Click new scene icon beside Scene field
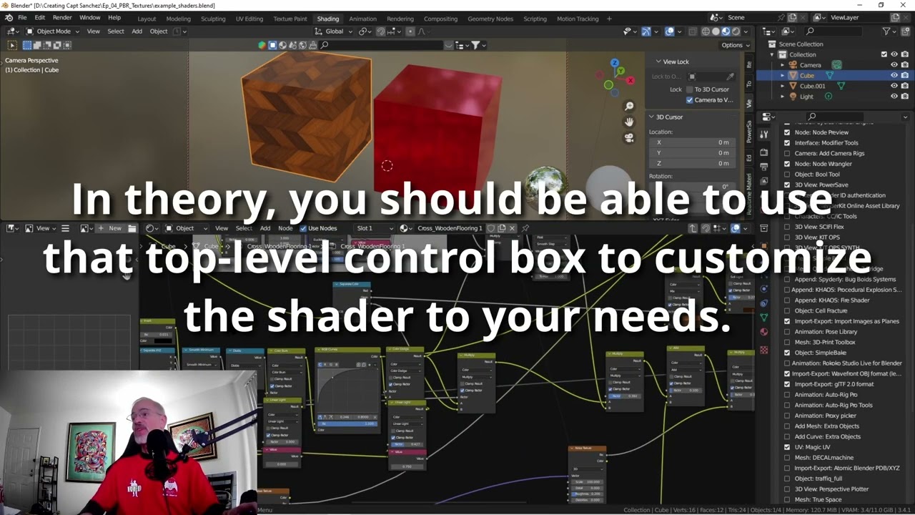915x515 pixels. point(792,17)
